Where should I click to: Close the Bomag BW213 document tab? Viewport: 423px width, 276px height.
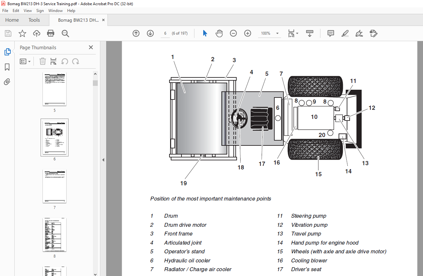click(104, 20)
